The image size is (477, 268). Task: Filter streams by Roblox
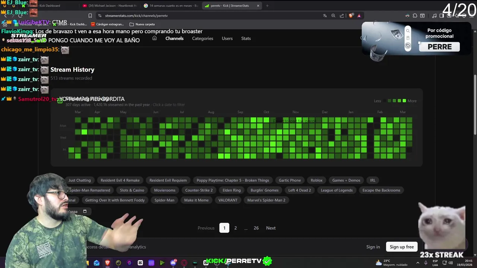(x=316, y=180)
